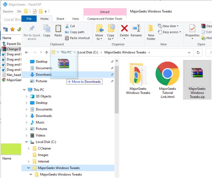
Task: Expand the Internet folder
Action: 28,161
